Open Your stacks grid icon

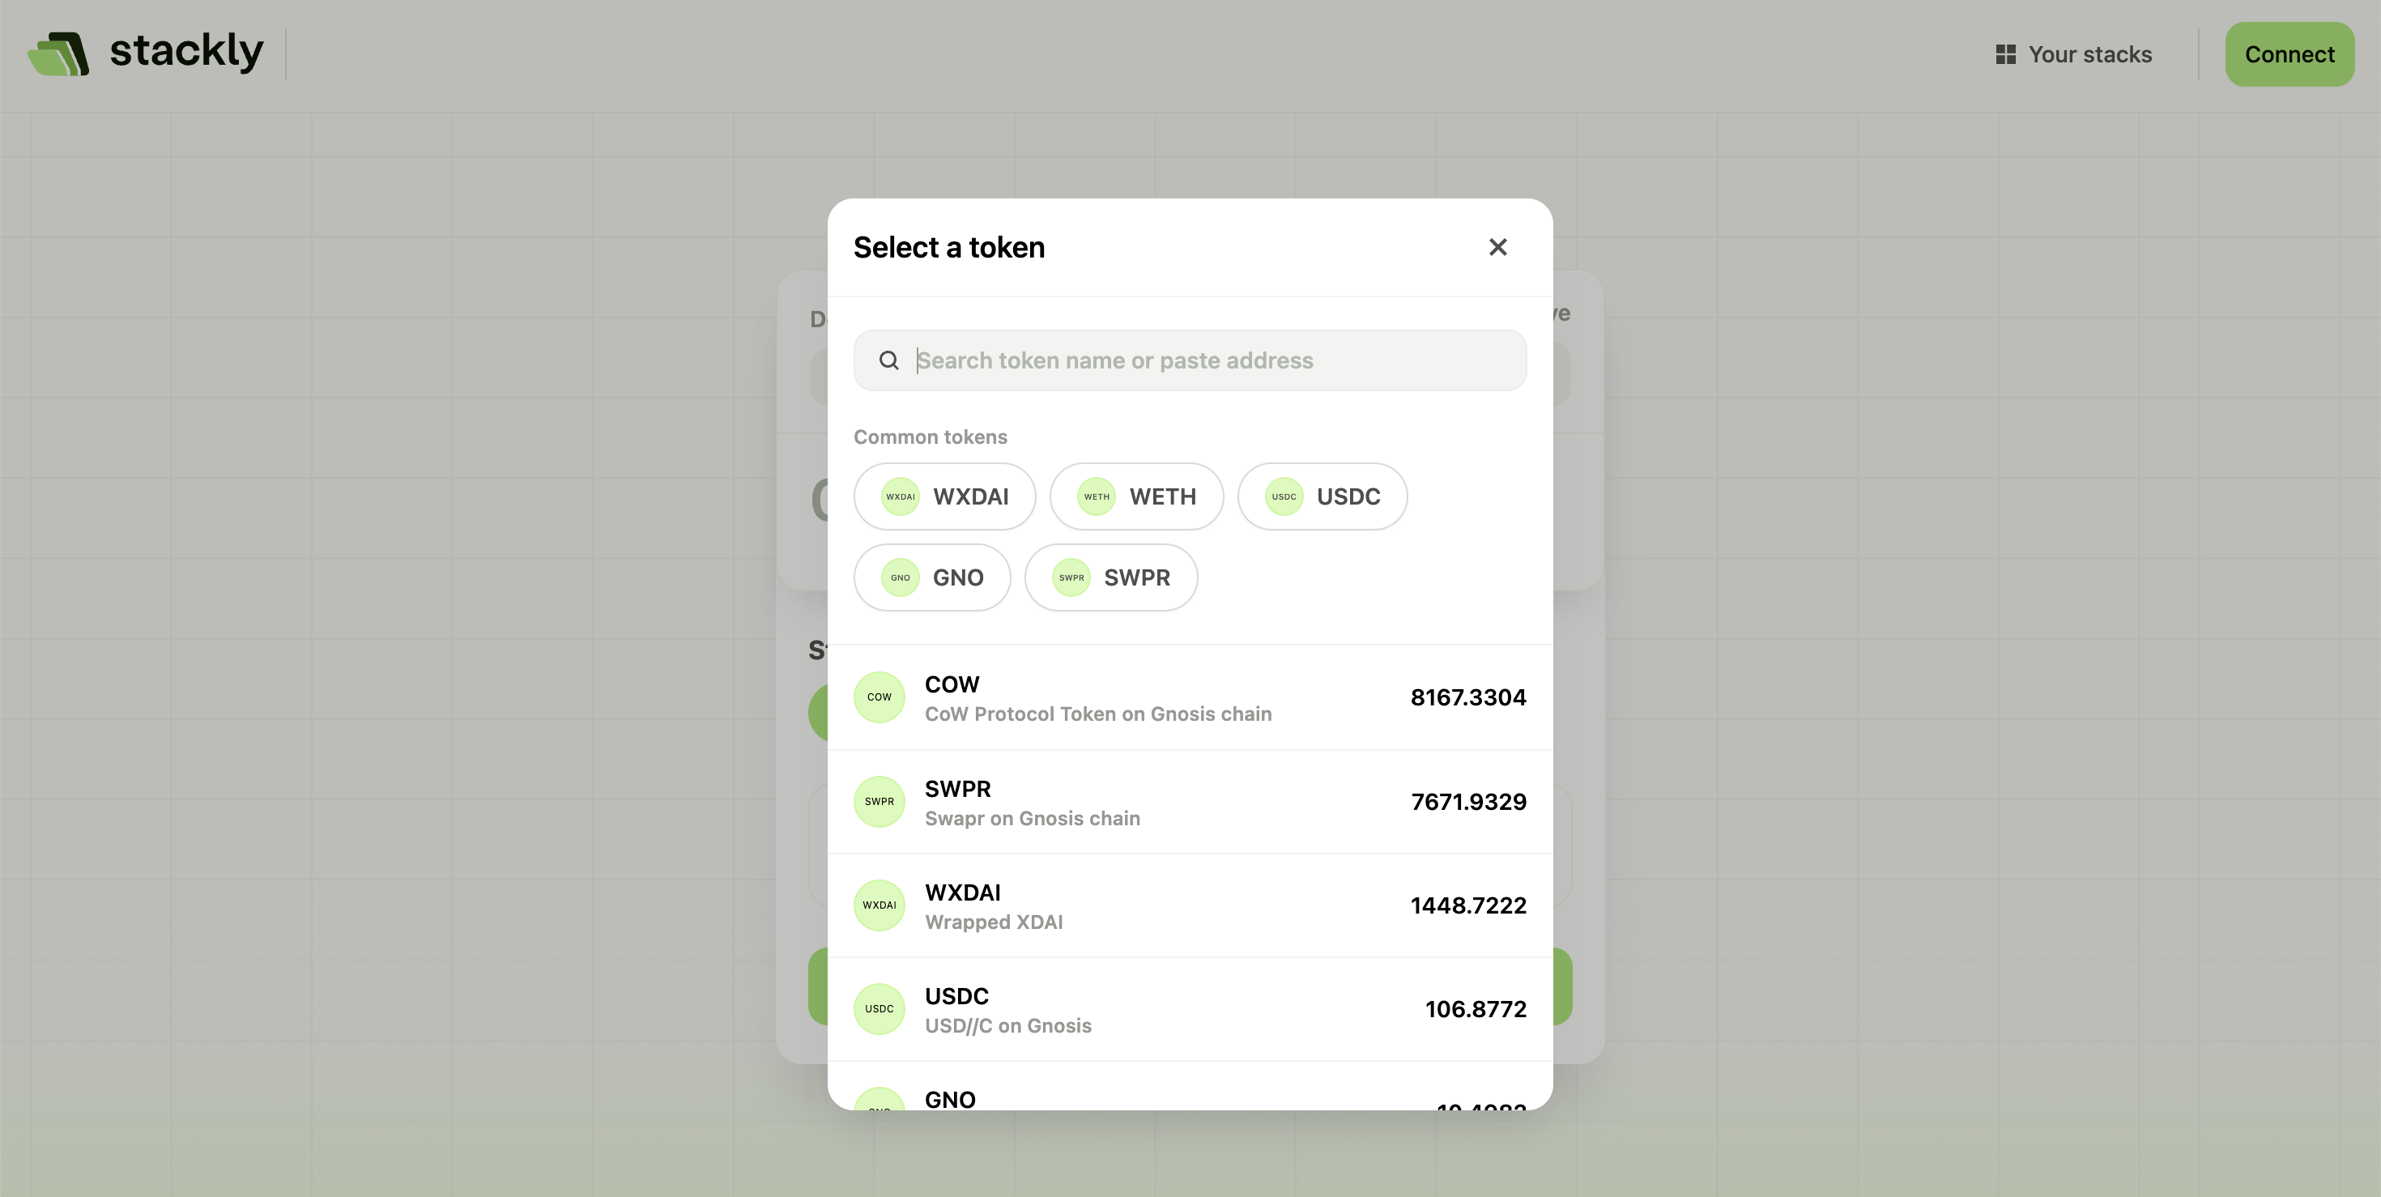(x=2004, y=54)
